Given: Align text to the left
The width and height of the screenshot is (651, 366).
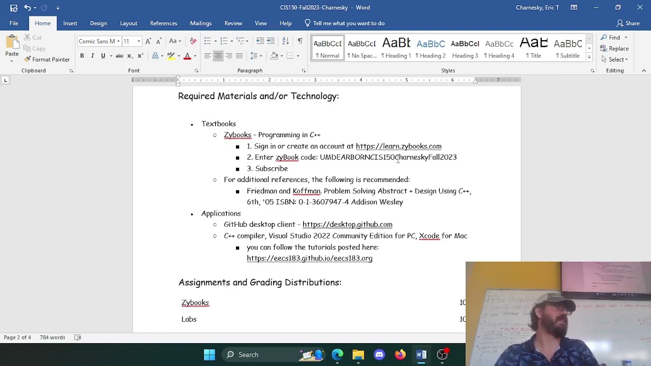Looking at the screenshot, I should pyautogui.click(x=208, y=56).
